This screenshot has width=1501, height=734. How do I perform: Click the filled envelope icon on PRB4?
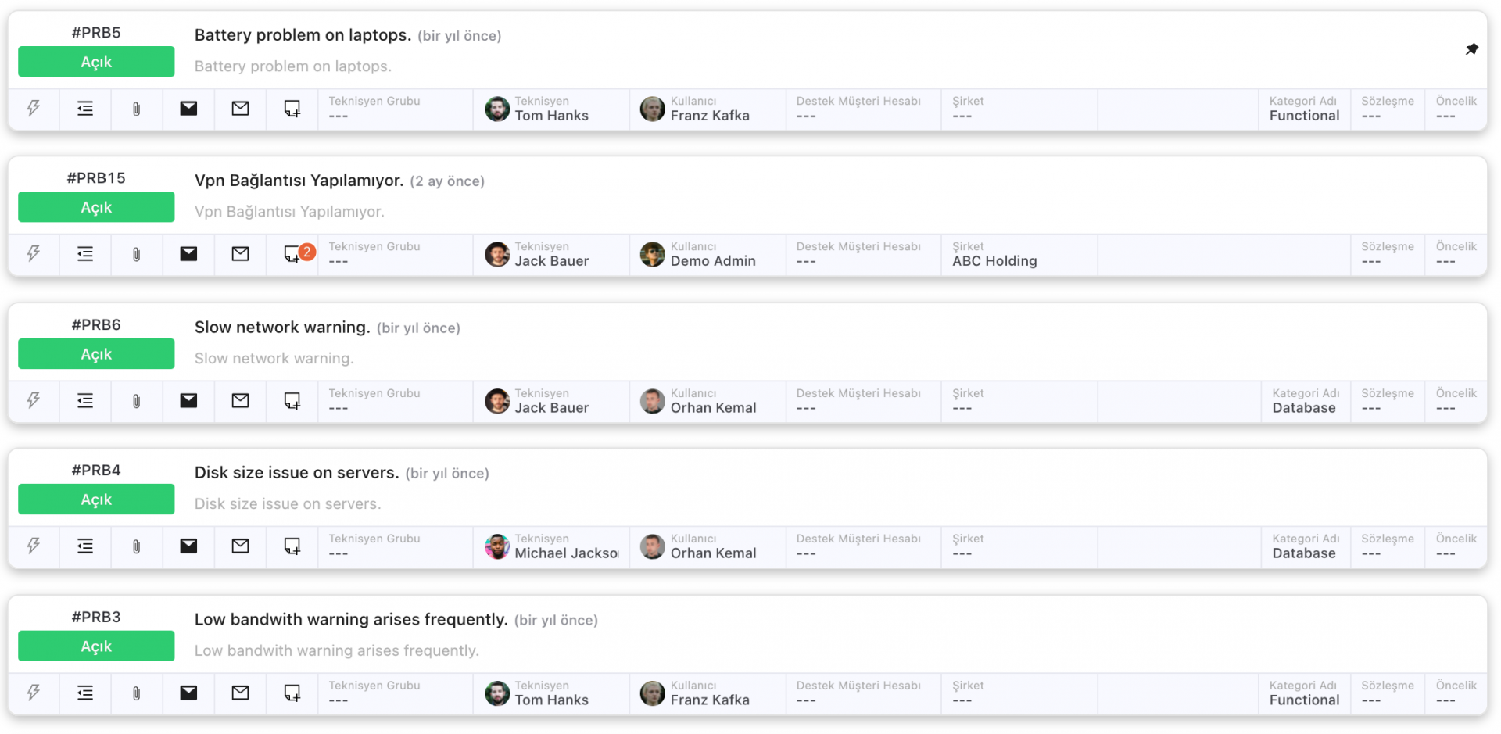(188, 546)
